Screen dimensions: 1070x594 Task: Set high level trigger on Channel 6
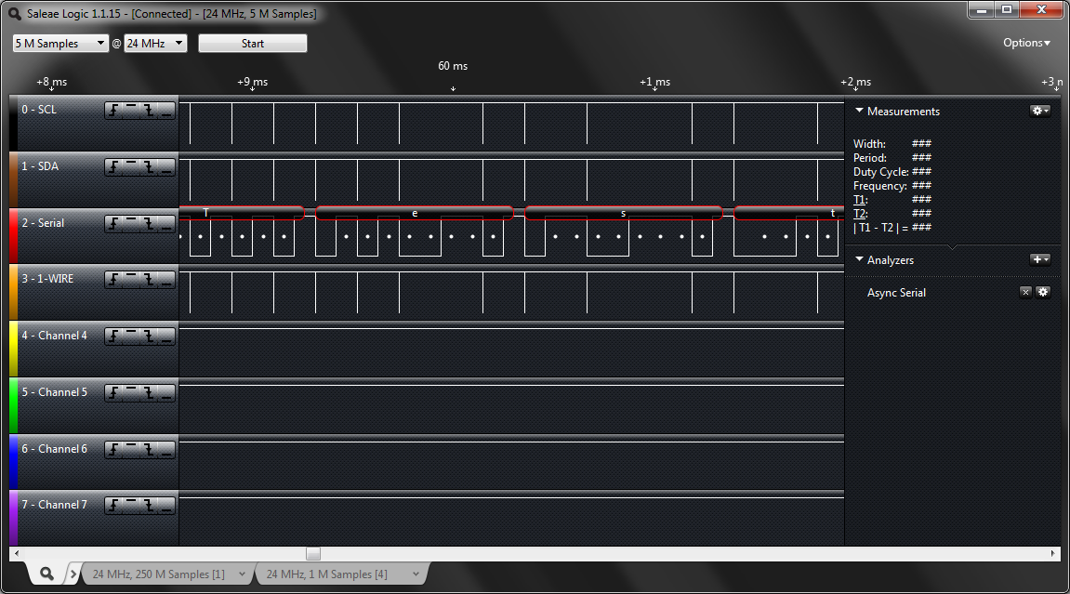131,449
